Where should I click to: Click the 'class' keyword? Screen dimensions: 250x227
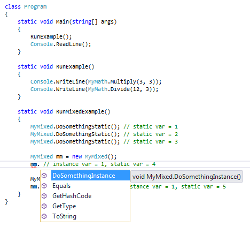pyautogui.click(x=13, y=7)
